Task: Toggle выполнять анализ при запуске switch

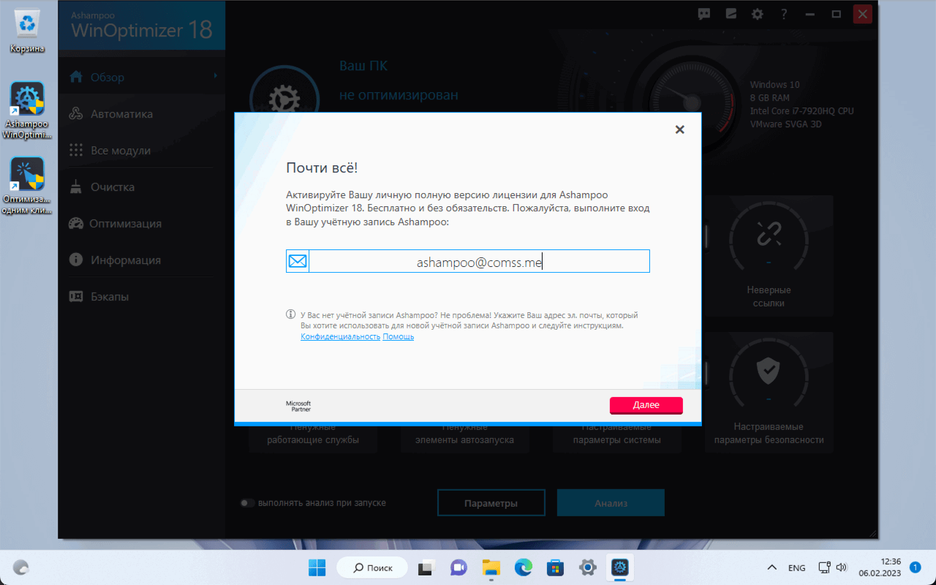Action: [x=248, y=503]
